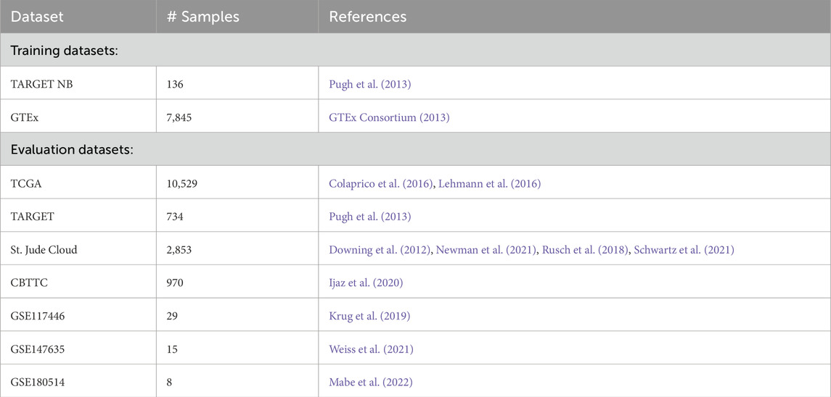Click the Lehmann et al. (2016) link
831x397 pixels.
coord(489,183)
